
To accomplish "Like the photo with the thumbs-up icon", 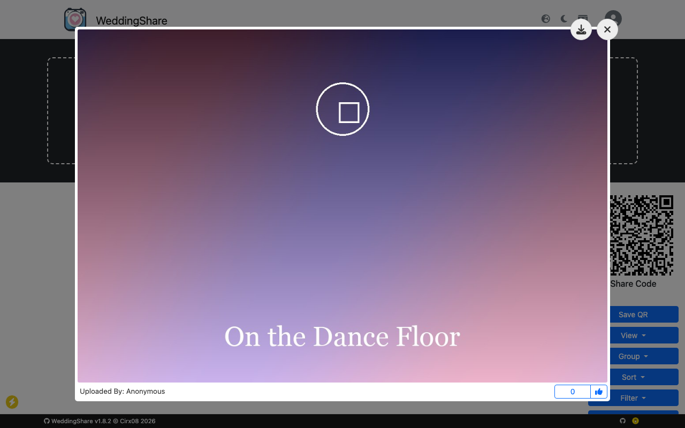I will coord(599,392).
